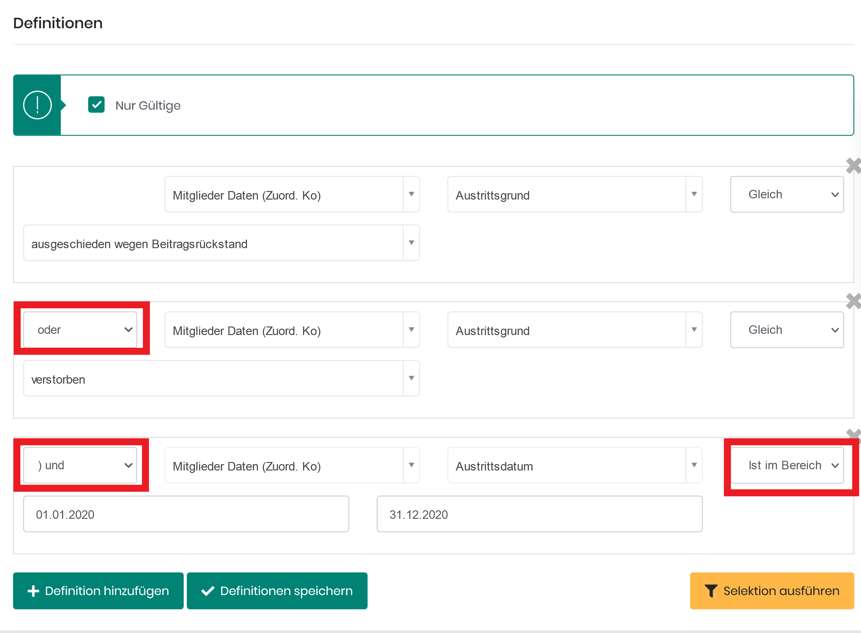Uncheck the Nur Gültige checkbox
861x633 pixels.
[x=96, y=104]
